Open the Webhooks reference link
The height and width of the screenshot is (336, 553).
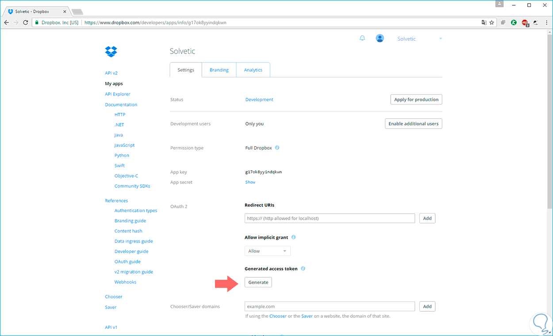click(125, 282)
